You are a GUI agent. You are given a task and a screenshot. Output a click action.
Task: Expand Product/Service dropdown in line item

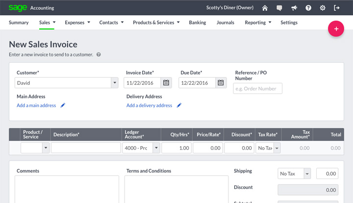(46, 148)
